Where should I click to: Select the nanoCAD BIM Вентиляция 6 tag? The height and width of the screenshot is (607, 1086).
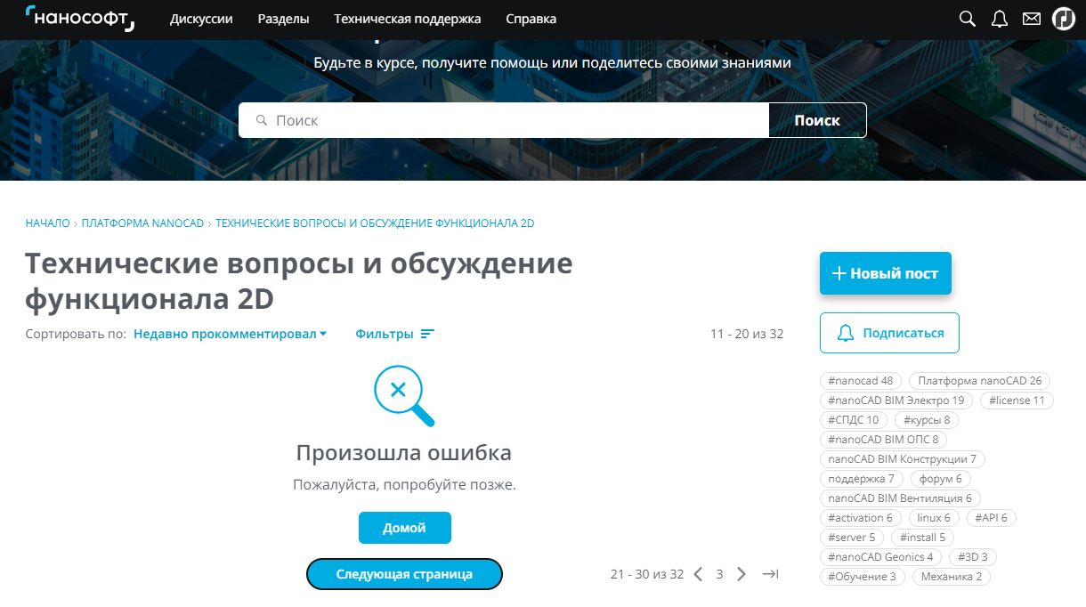tap(900, 498)
